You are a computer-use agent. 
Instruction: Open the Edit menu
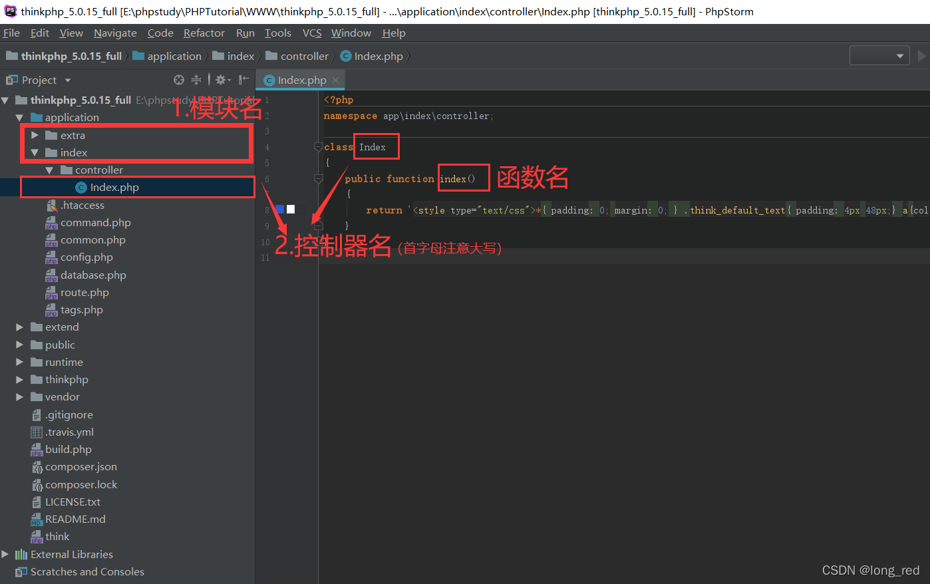point(40,33)
